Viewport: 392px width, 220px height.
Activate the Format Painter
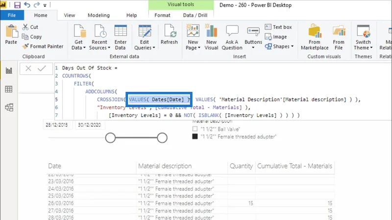pyautogui.click(x=43, y=46)
